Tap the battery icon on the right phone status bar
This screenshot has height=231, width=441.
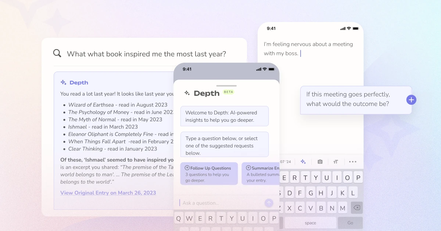click(356, 28)
